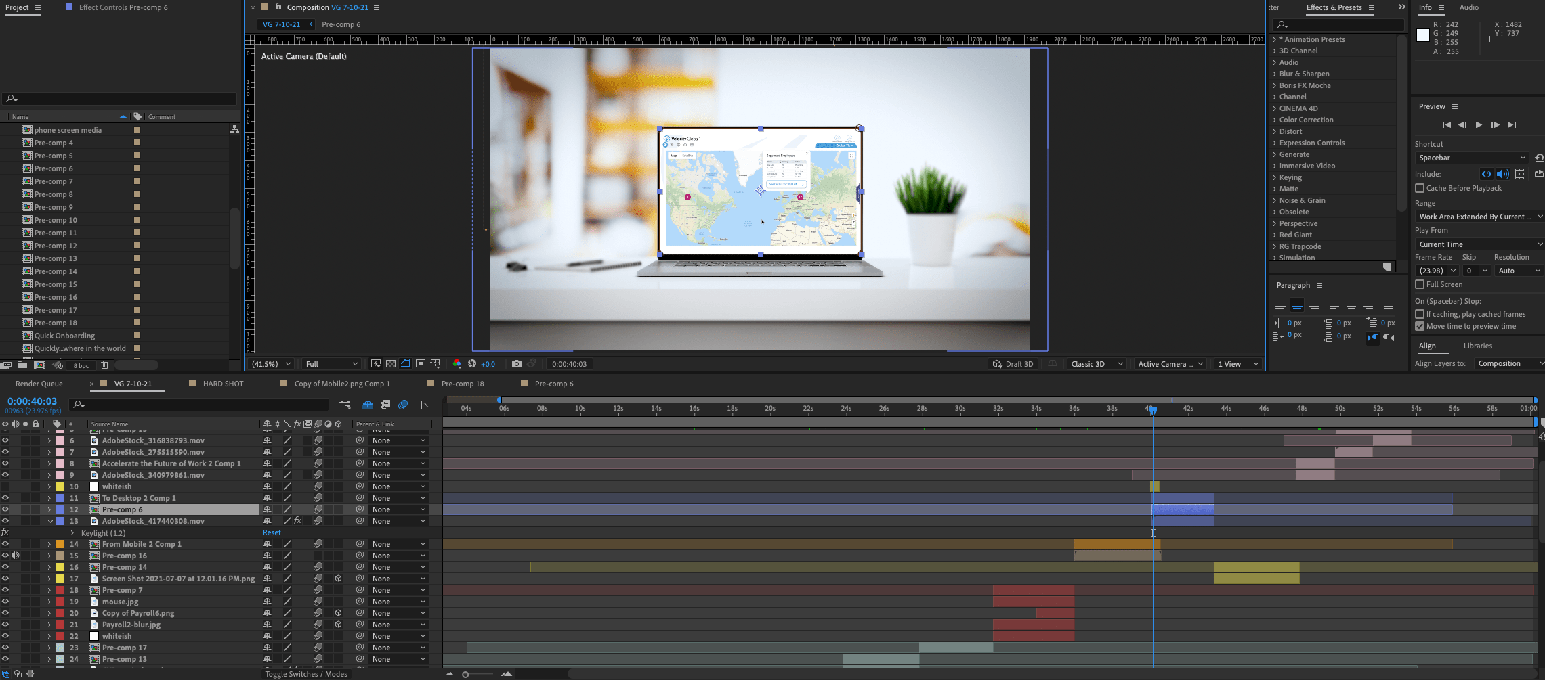Toggle mask and shape path visibility
1545x680 pixels.
tap(406, 364)
